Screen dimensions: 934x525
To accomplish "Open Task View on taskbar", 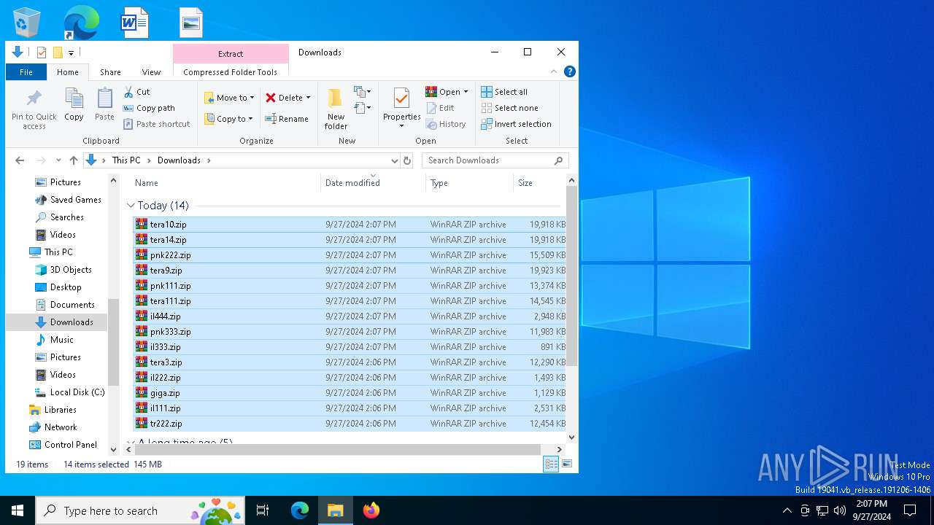I will (263, 510).
